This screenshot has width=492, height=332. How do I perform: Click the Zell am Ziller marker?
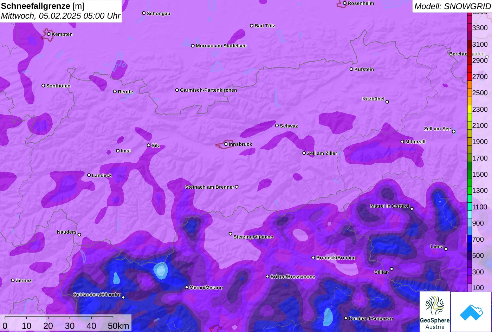click(304, 153)
